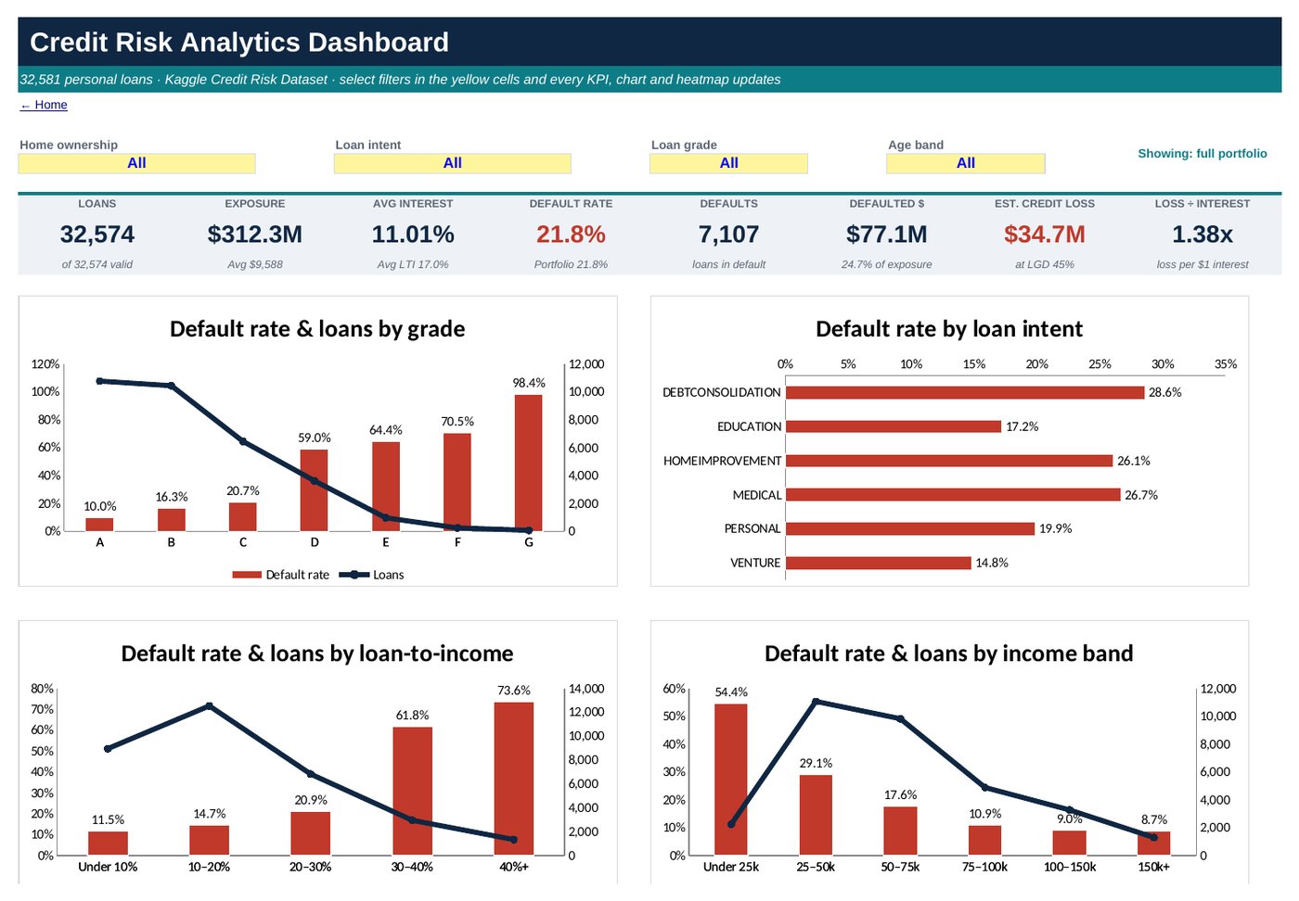Select the 40%+ loan-to-income bar at 73.6%

coord(514,779)
